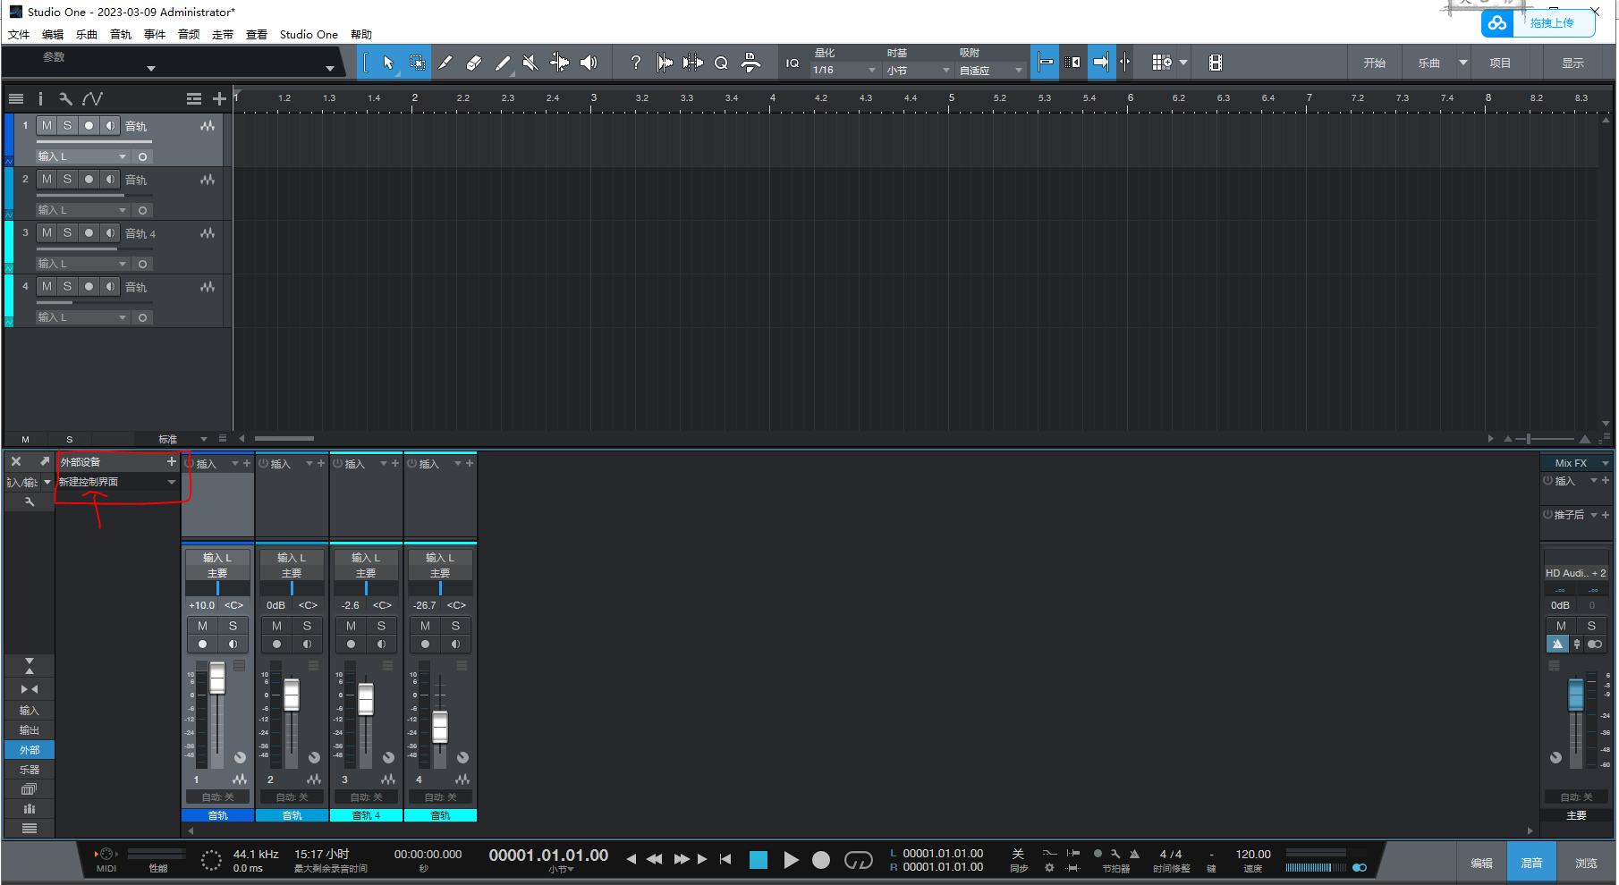The image size is (1619, 885).
Task: Click the Add Track plus icon
Action: (x=219, y=99)
